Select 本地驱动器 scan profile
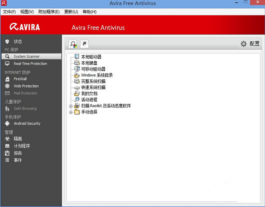Viewport: 265px width, 207px height. tap(91, 57)
